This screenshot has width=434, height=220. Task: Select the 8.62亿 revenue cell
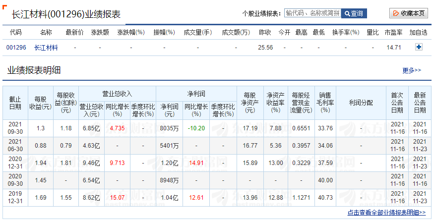pos(91,198)
